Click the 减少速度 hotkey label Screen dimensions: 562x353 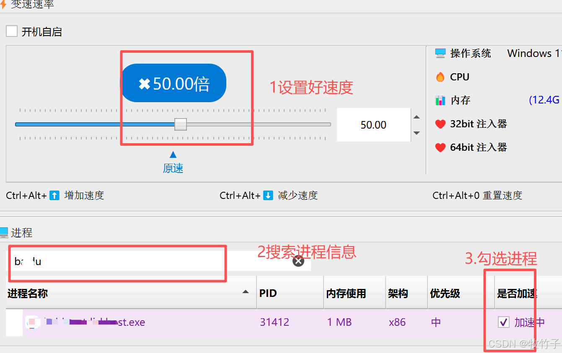(298, 195)
